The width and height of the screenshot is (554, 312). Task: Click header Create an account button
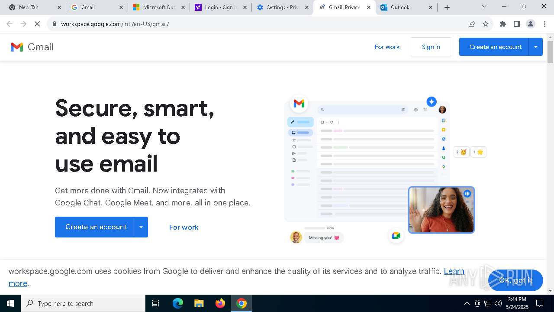tap(494, 47)
